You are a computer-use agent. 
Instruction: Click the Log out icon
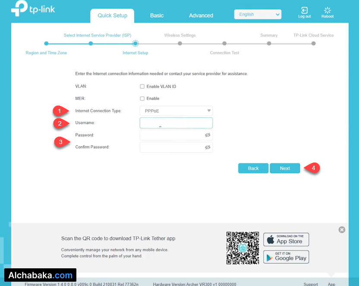304,10
